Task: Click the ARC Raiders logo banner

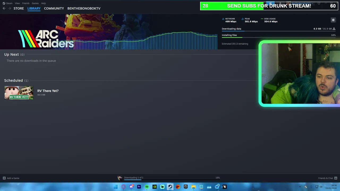Action: point(46,39)
